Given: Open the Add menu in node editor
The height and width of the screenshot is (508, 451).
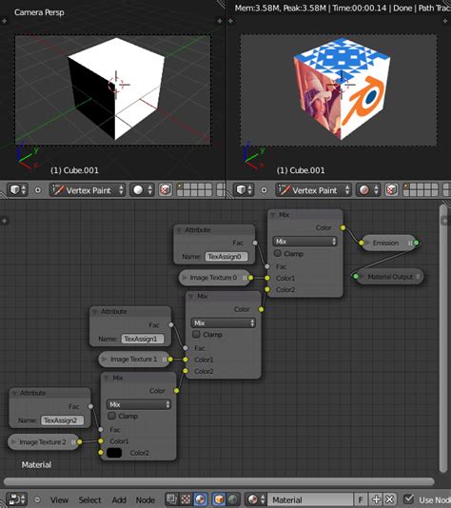Looking at the screenshot, I should pos(119,499).
